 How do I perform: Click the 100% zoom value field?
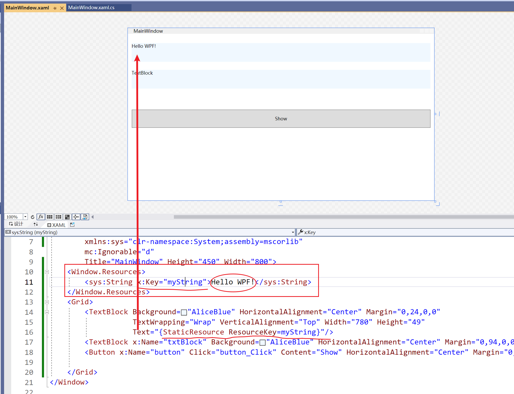pyautogui.click(x=14, y=217)
